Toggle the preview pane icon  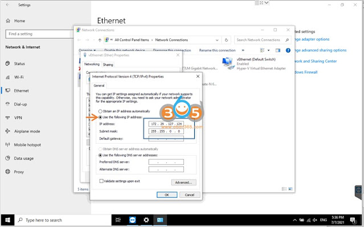pyautogui.click(x=278, y=50)
